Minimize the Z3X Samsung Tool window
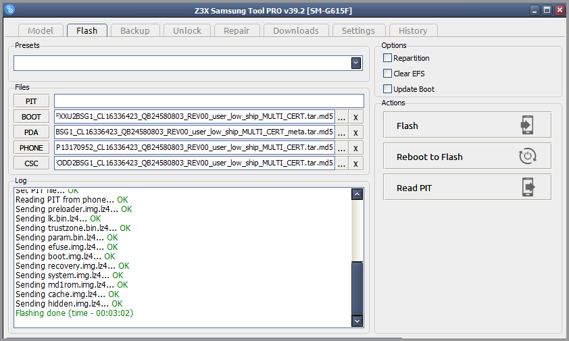The image size is (569, 341). 535,10
